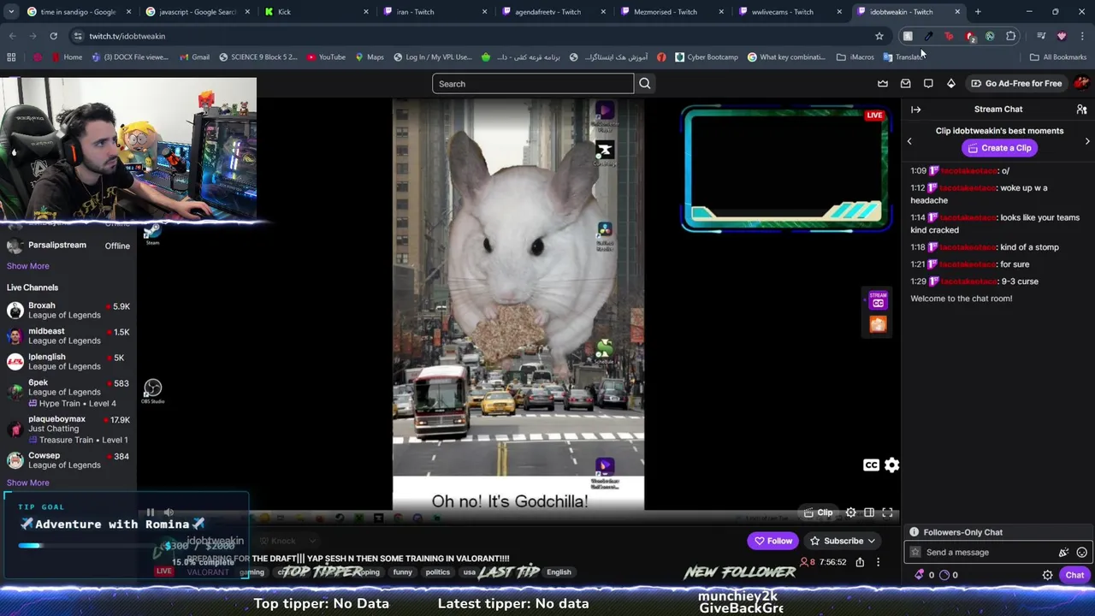Expand Show More under Live Channels
This screenshot has width=1095, height=616.
(28, 483)
